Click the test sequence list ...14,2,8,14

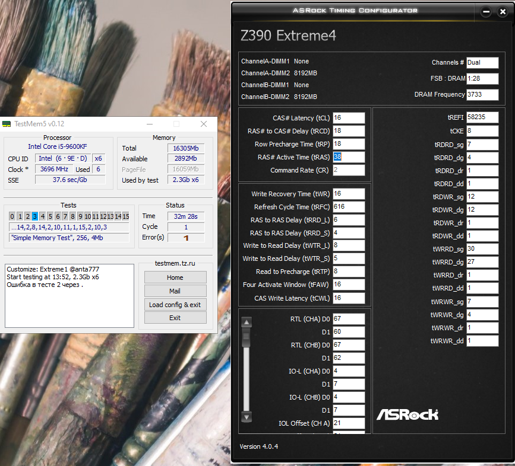coord(69,227)
